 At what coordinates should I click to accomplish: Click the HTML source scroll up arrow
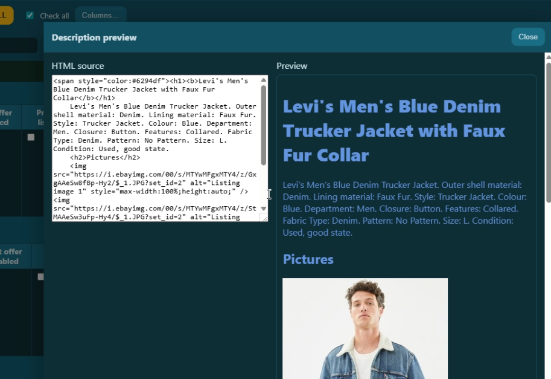[264, 80]
